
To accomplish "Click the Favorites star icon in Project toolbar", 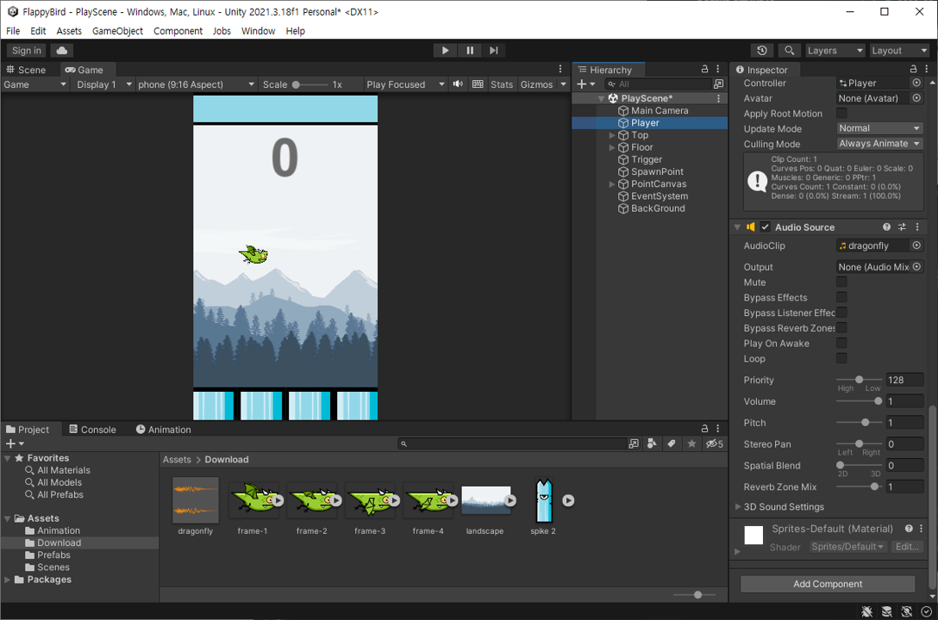I will coord(691,443).
